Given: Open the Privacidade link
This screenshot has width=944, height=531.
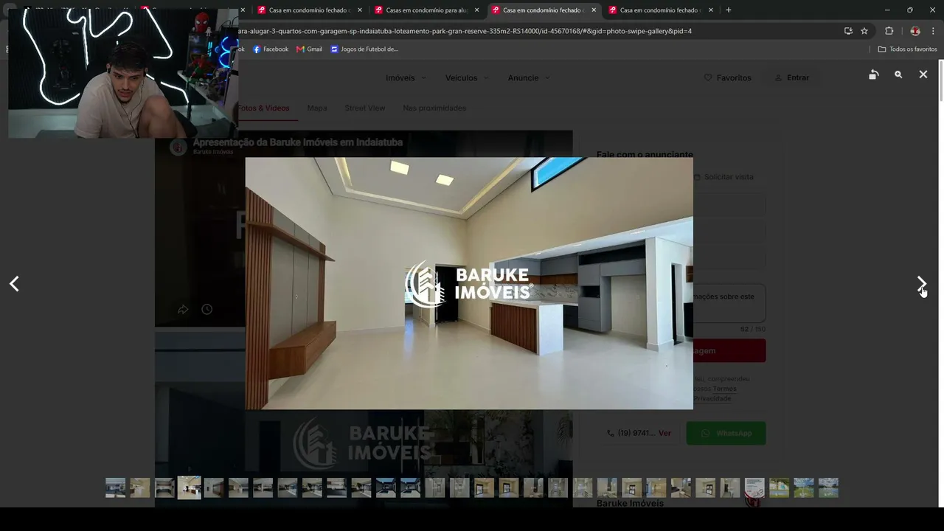Looking at the screenshot, I should [x=712, y=398].
